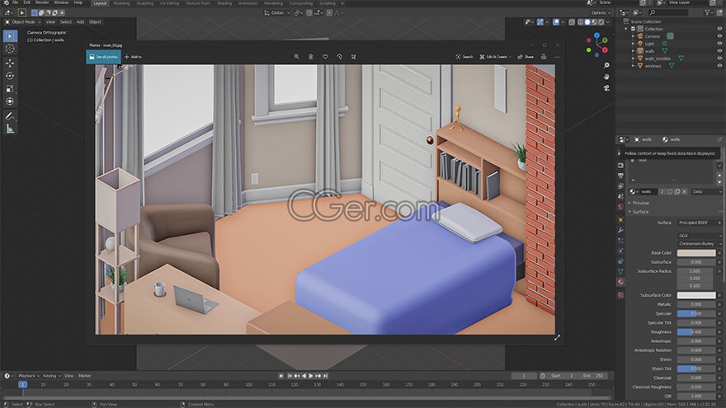
Task: Click the delete trash icon in Photos
Action: (311, 57)
